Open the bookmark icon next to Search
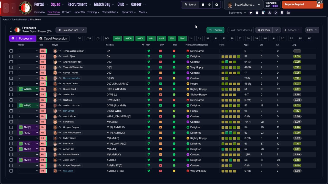The image size is (328, 184). (203, 5)
